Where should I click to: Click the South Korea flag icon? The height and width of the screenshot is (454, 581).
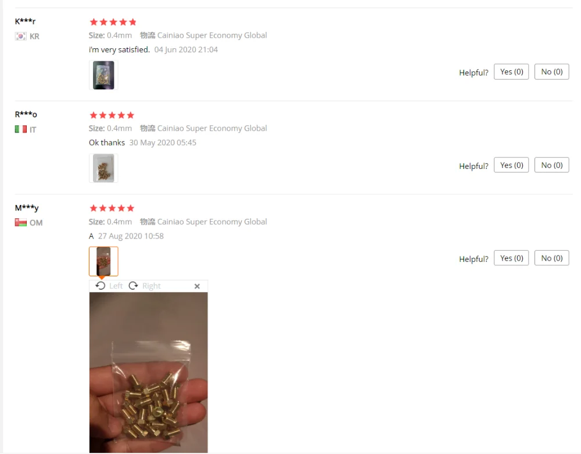(21, 37)
